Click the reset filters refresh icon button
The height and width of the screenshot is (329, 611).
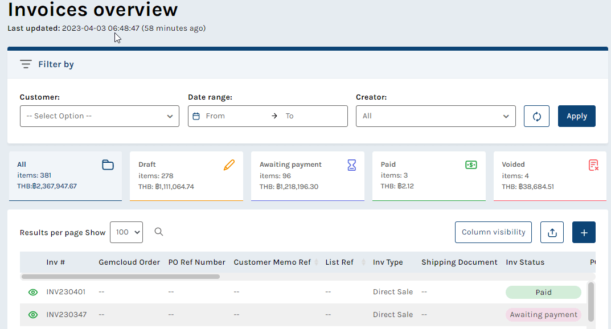tap(536, 116)
